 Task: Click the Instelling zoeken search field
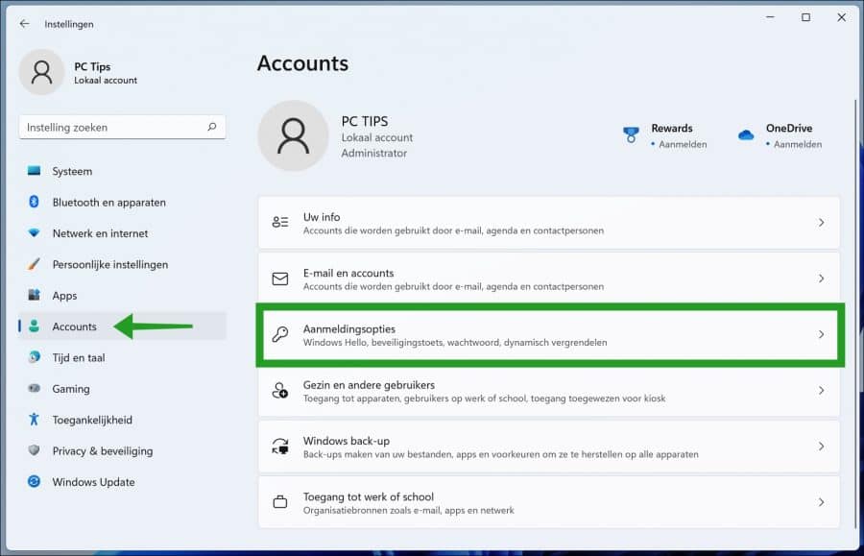122,127
